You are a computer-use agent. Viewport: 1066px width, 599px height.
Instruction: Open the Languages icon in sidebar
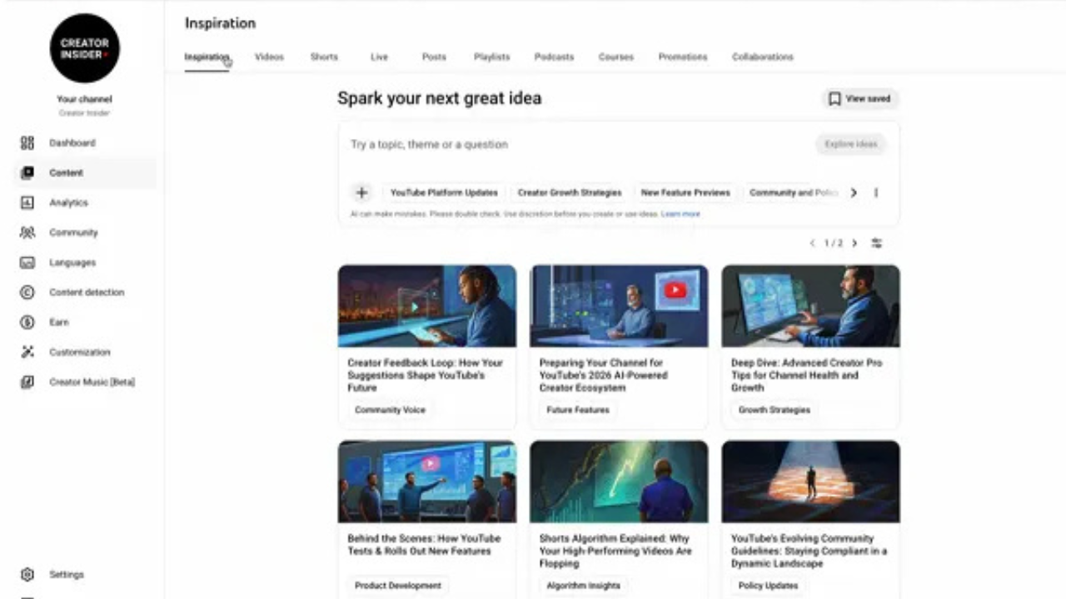pyautogui.click(x=27, y=263)
